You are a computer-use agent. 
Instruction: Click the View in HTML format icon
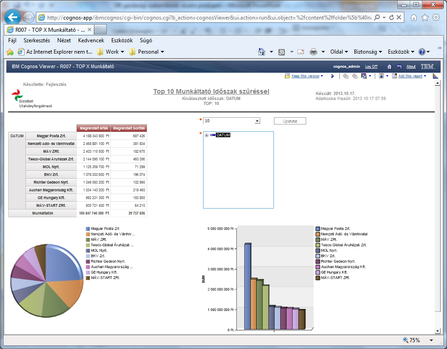(x=381, y=76)
